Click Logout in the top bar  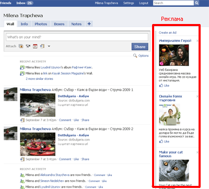pos(144,3)
